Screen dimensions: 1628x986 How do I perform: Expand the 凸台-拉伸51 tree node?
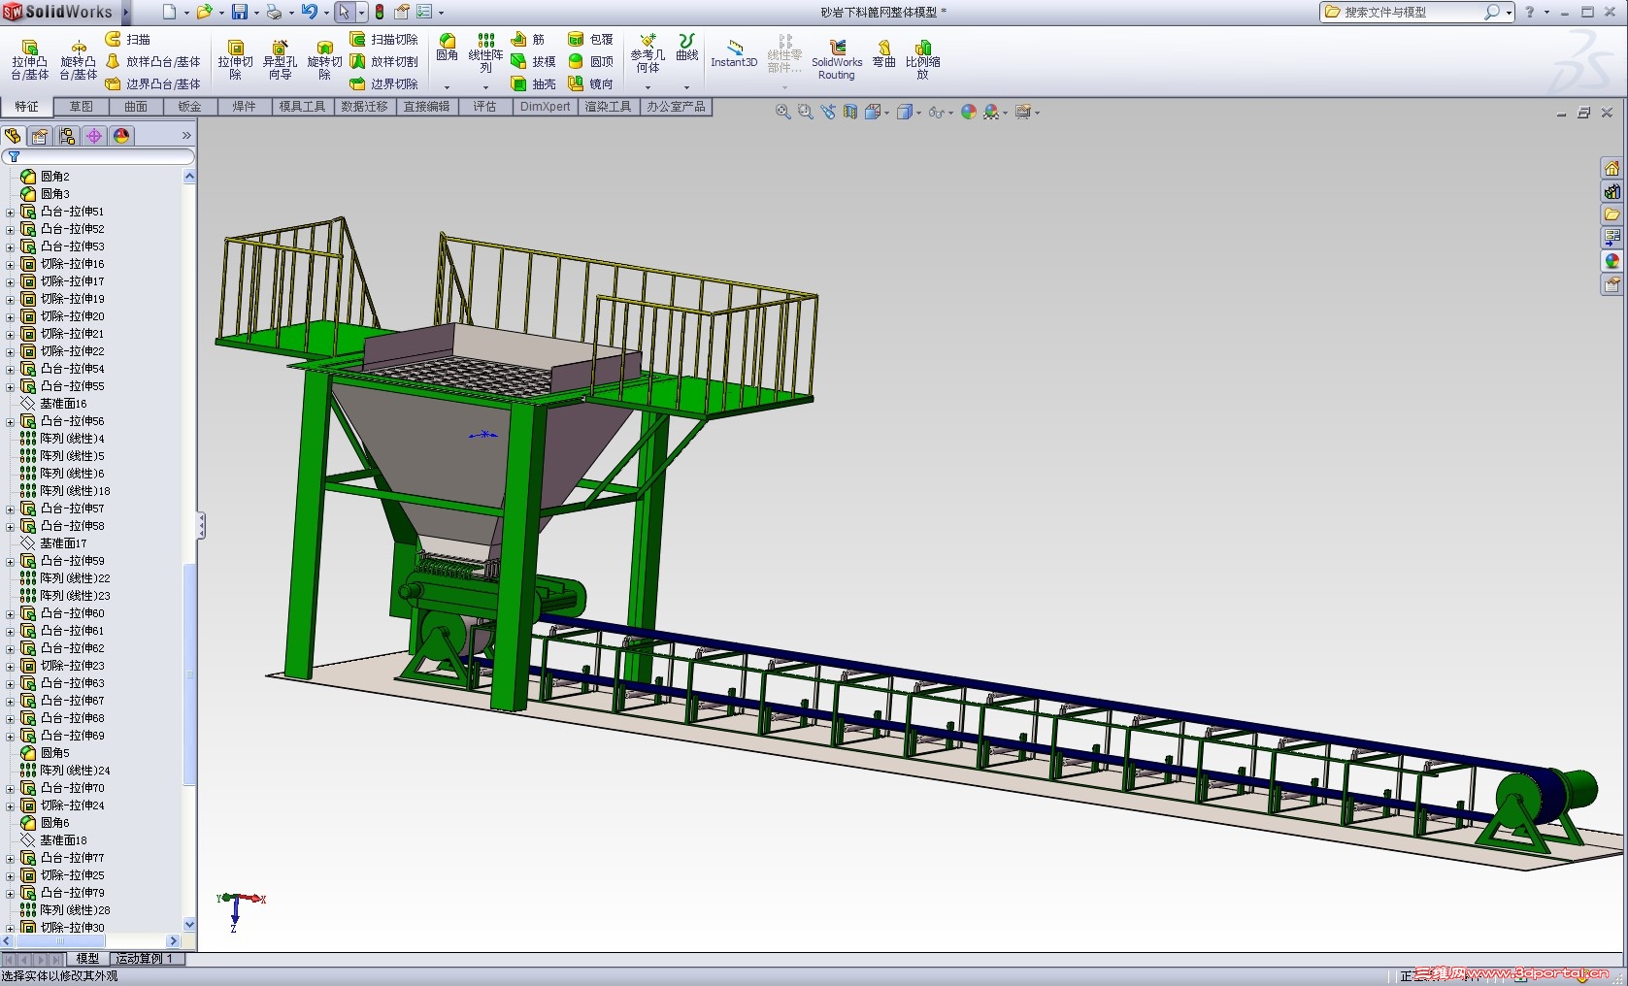tap(11, 212)
